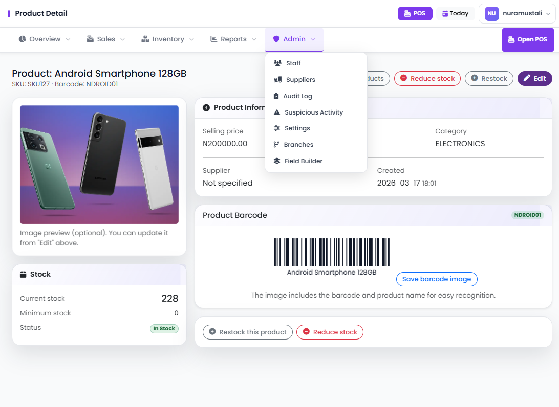Click the Product Information info icon
559x407 pixels.
[x=206, y=108]
